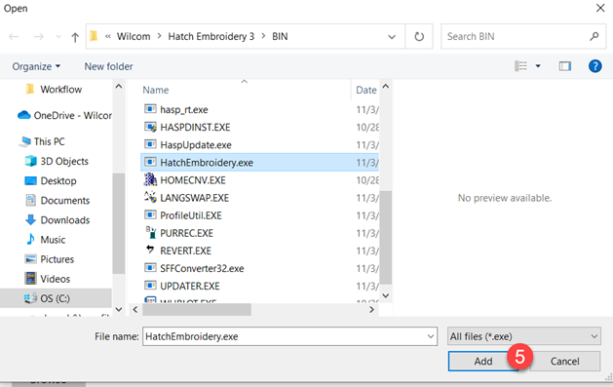Open the view options dropdown arrow
Viewport: 613px width, 387px height.
538,66
